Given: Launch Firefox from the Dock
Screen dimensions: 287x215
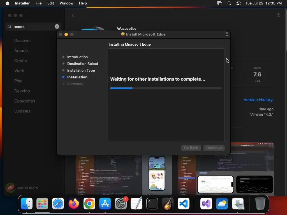Looking at the screenshot, I should [74, 204].
